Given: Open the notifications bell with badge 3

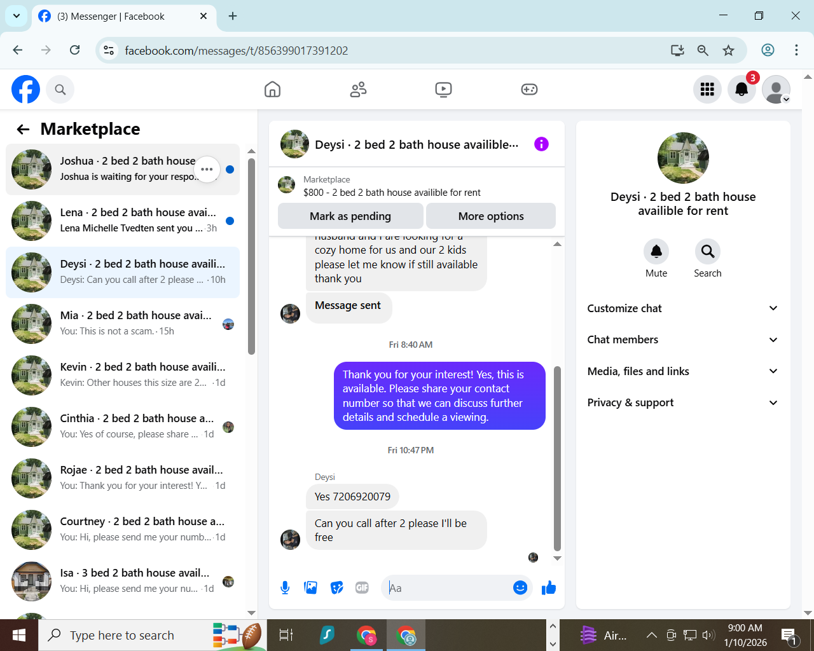Looking at the screenshot, I should (742, 90).
